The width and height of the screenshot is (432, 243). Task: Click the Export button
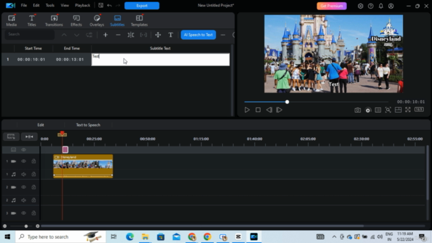point(142,6)
